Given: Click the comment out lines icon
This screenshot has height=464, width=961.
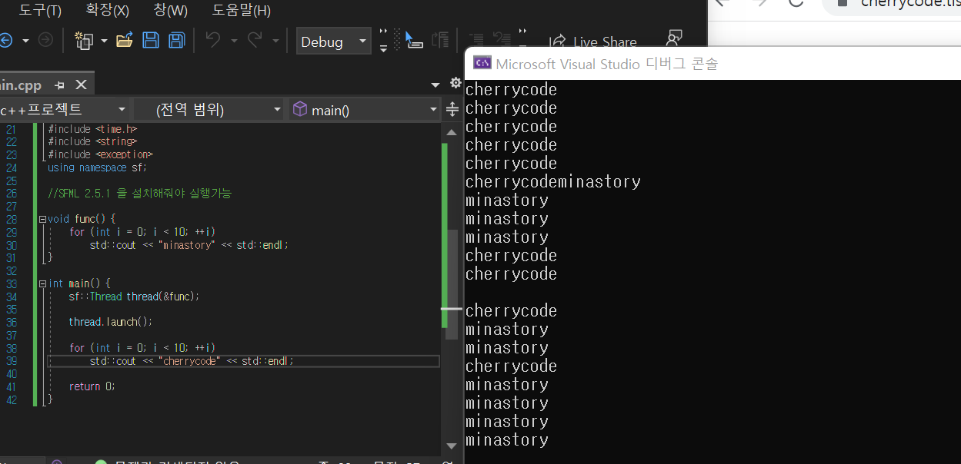Looking at the screenshot, I should pyautogui.click(x=476, y=41).
